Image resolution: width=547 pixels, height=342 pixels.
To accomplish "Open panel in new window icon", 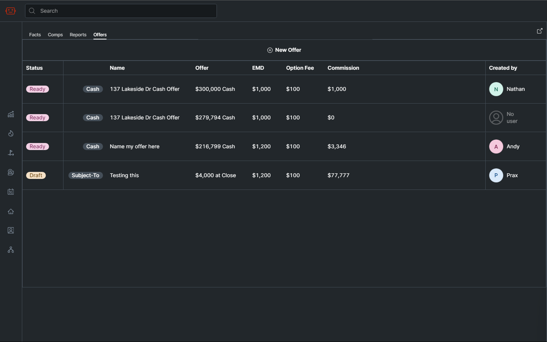I will (540, 31).
